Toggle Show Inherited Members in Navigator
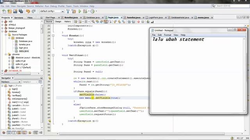 tap(4, 133)
